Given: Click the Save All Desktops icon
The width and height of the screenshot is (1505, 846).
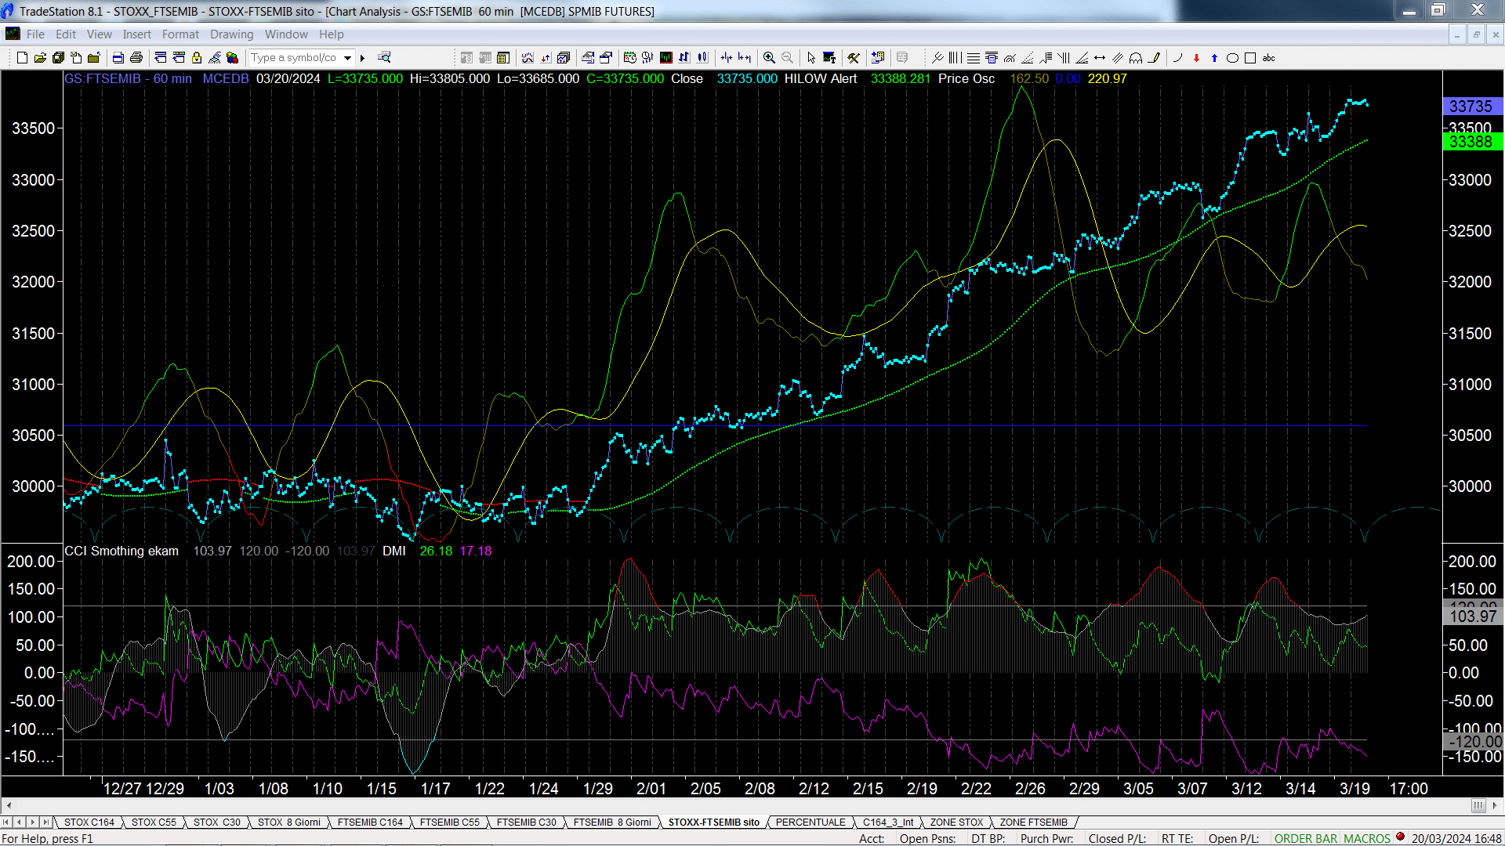Looking at the screenshot, I should coord(58,57).
